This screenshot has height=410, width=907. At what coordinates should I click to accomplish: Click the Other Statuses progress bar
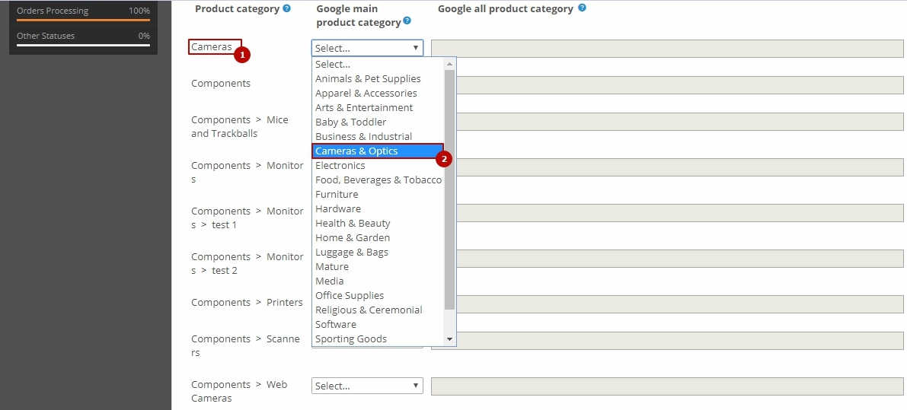[83, 45]
